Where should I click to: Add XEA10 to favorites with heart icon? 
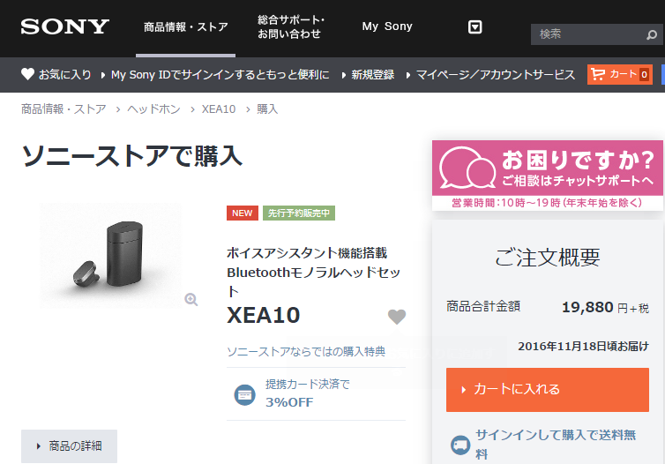(397, 317)
